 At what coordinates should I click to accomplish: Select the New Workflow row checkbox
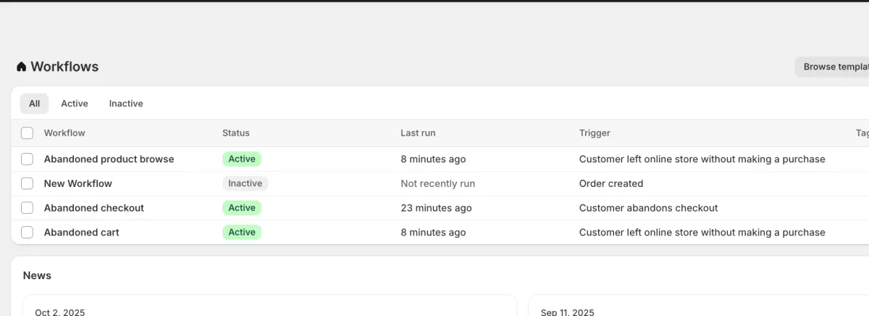[x=27, y=183]
